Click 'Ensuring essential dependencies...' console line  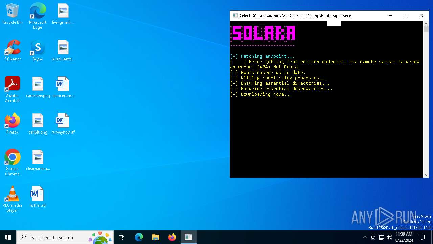pyautogui.click(x=281, y=89)
